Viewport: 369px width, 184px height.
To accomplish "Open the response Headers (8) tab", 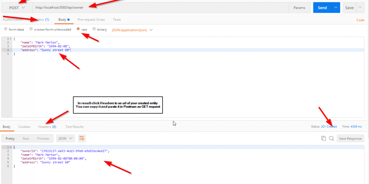I will (47, 126).
